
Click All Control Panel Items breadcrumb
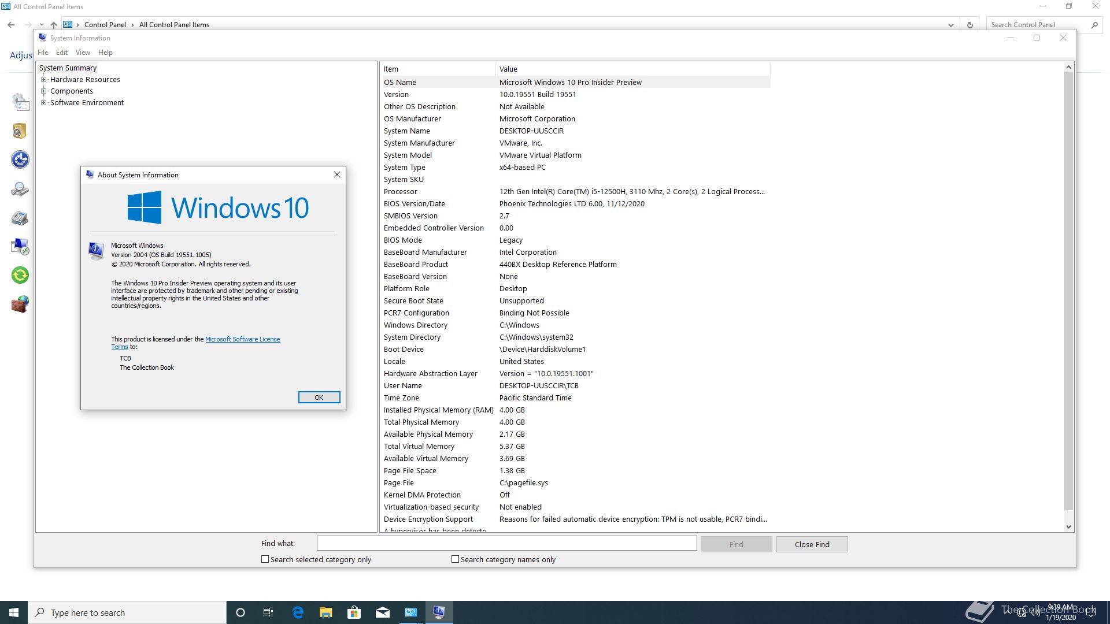[174, 25]
